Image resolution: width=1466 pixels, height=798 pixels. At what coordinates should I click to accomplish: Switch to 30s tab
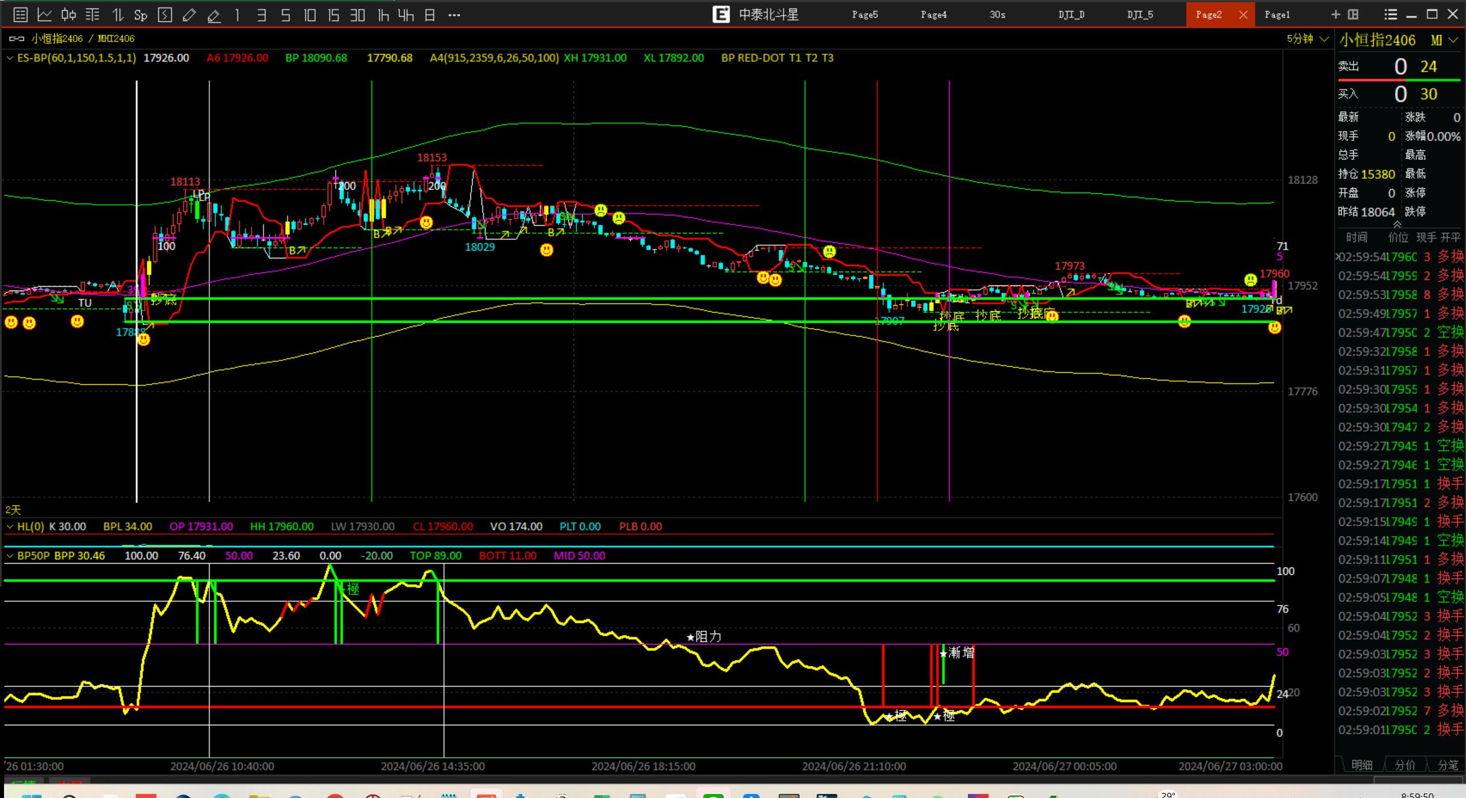click(997, 15)
